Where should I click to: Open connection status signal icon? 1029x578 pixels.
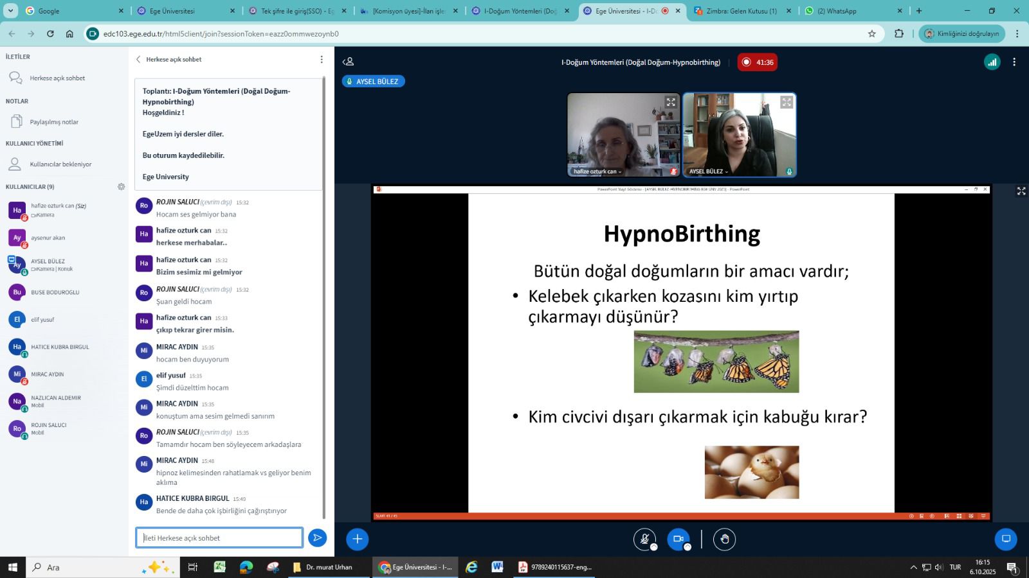[992, 62]
